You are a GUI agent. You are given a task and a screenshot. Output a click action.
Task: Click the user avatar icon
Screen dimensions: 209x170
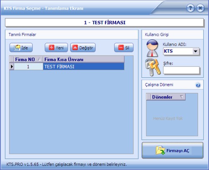tap(153, 48)
